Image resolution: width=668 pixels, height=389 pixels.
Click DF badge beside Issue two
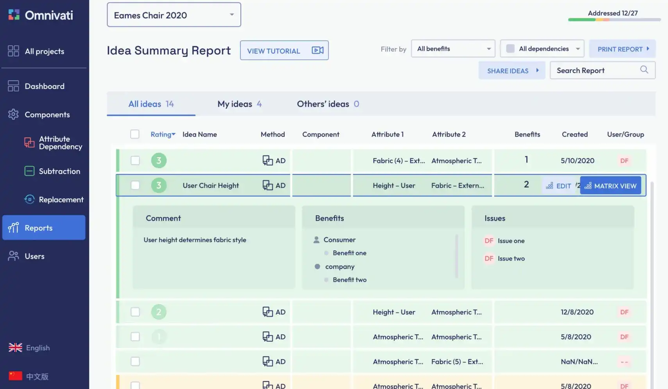click(489, 258)
